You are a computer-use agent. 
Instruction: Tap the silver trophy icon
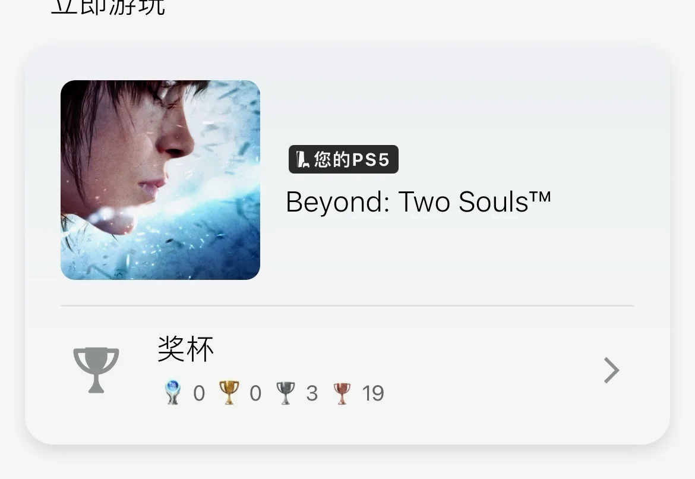click(286, 393)
